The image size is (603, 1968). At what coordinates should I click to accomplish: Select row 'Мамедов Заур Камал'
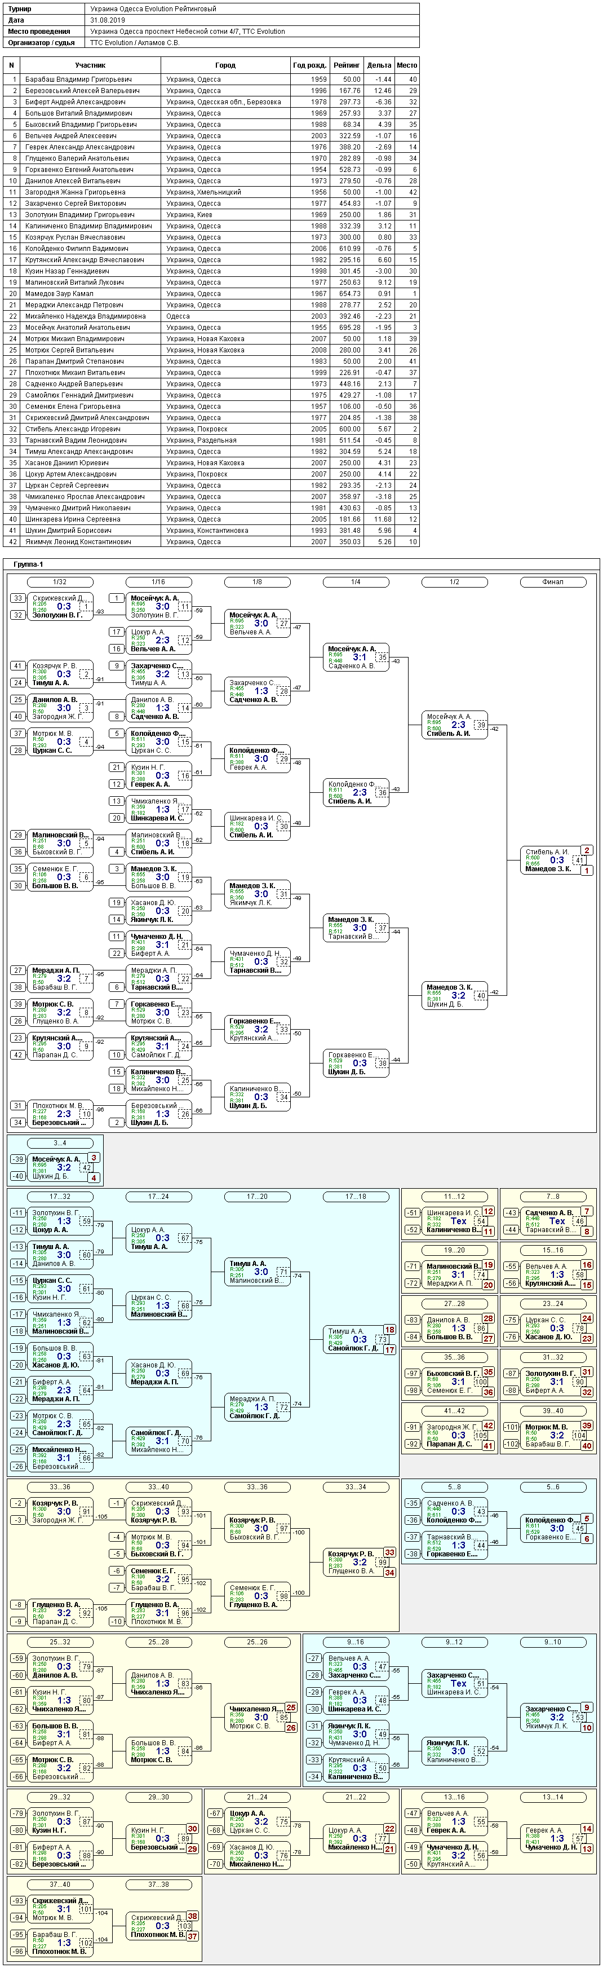pyautogui.click(x=211, y=293)
